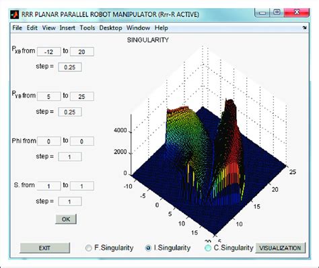This screenshot has width=319, height=268.
Task: Select the F.Singularity radio button
Action: coord(89,248)
